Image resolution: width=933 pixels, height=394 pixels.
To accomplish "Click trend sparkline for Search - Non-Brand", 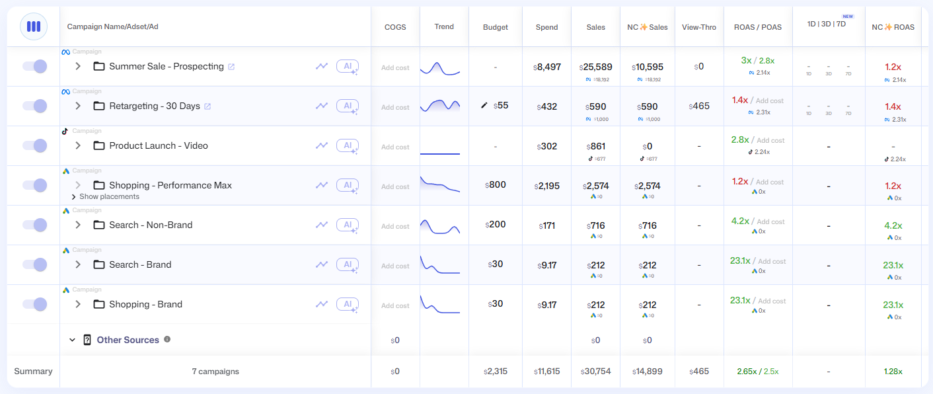I will [440, 226].
